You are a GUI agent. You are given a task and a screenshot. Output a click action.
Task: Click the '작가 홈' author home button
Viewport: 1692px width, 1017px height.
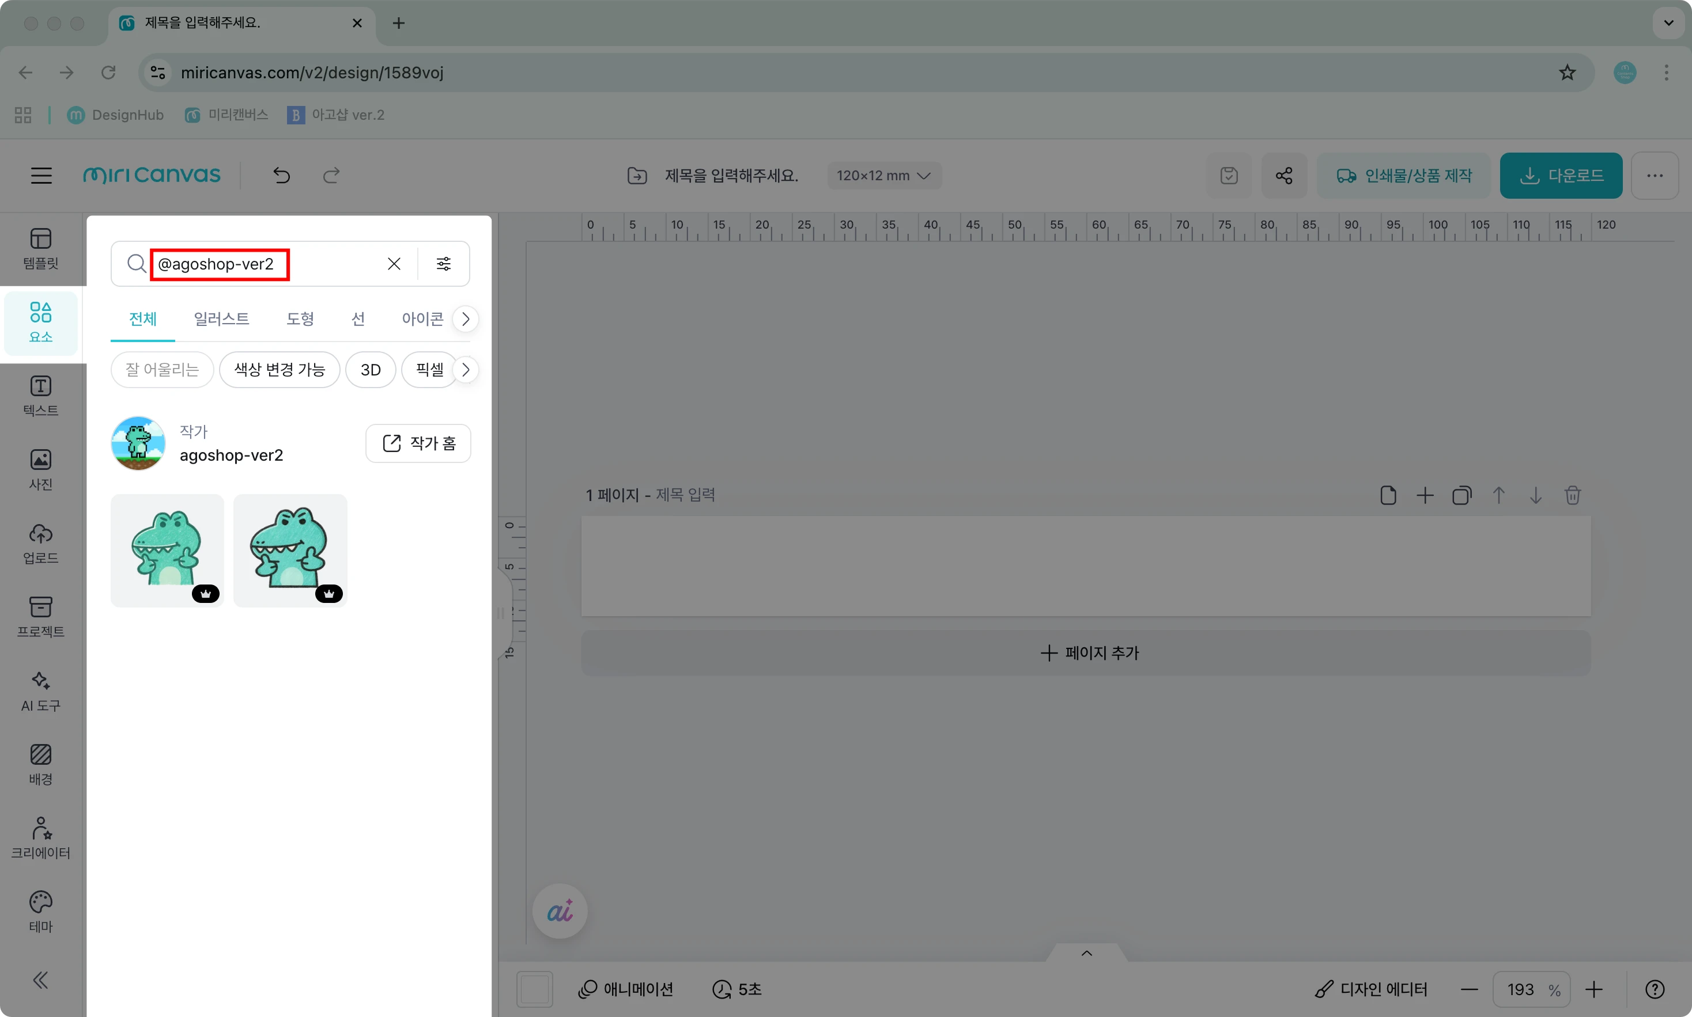coord(418,443)
